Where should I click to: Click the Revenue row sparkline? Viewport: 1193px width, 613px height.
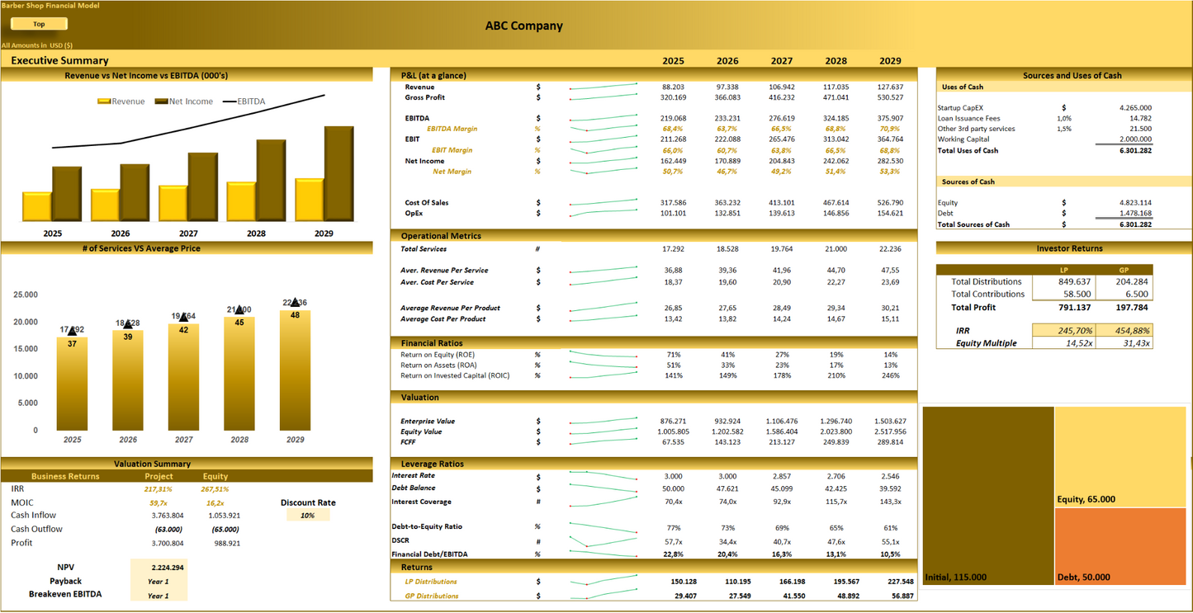click(604, 87)
